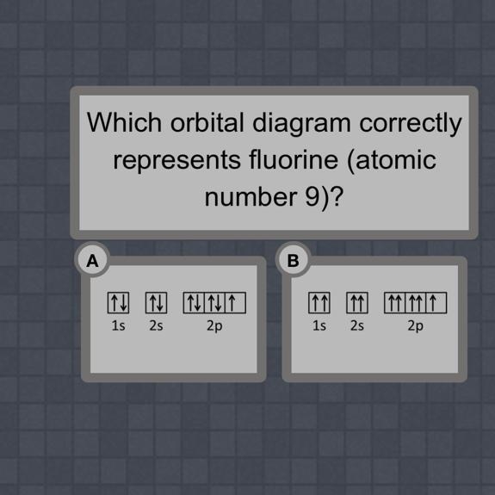This screenshot has height=495, width=495.
Task: Select answer card A
Action: 174,319
